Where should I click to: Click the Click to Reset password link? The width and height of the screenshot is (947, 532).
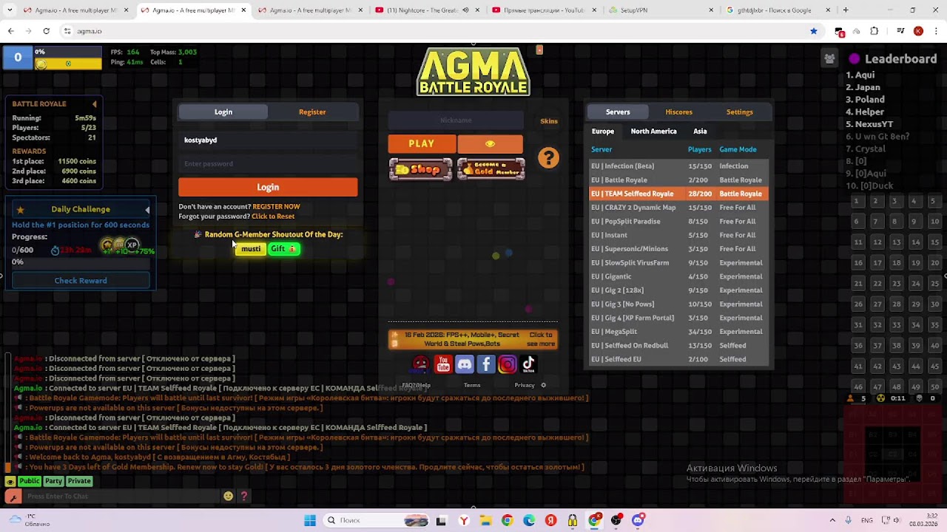click(x=273, y=216)
